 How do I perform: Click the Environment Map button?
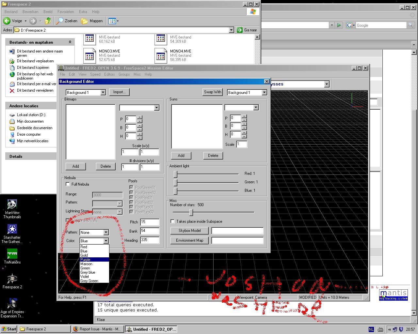pos(189,240)
